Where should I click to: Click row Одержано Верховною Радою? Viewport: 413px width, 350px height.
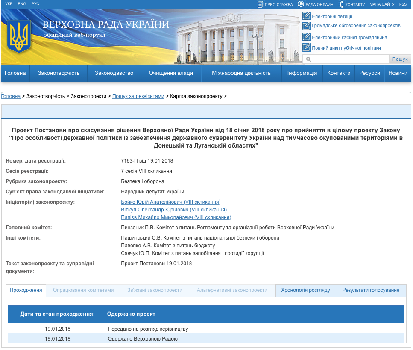click(206, 338)
